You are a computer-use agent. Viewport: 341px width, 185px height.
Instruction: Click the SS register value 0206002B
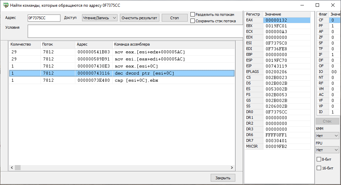[x=287, y=106]
